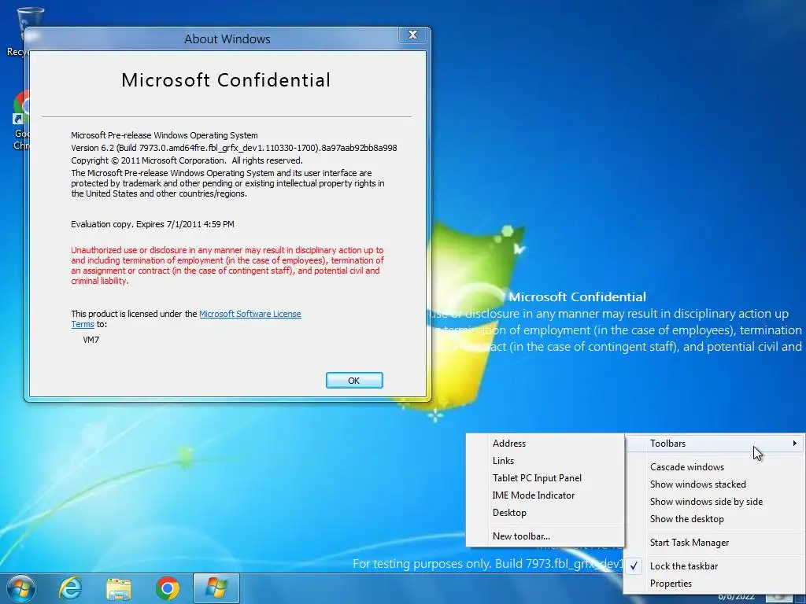Viewport: 806px width, 604px height.
Task: Close the About Windows dialog
Action: pyautogui.click(x=412, y=35)
